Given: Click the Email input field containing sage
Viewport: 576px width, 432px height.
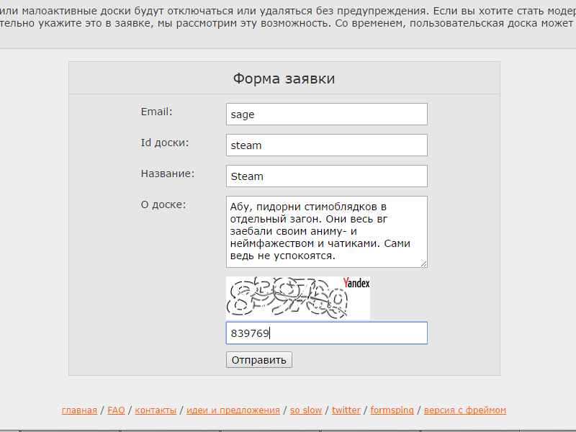Looking at the screenshot, I should 327,114.
